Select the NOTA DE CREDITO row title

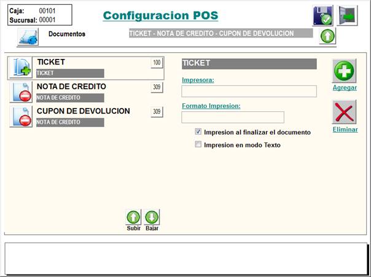(71, 87)
